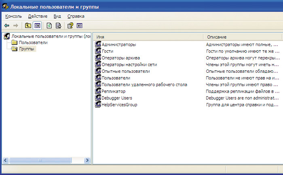Select Локальные пользователи и группы root node
This screenshot has width=283, height=175.
tap(51, 36)
